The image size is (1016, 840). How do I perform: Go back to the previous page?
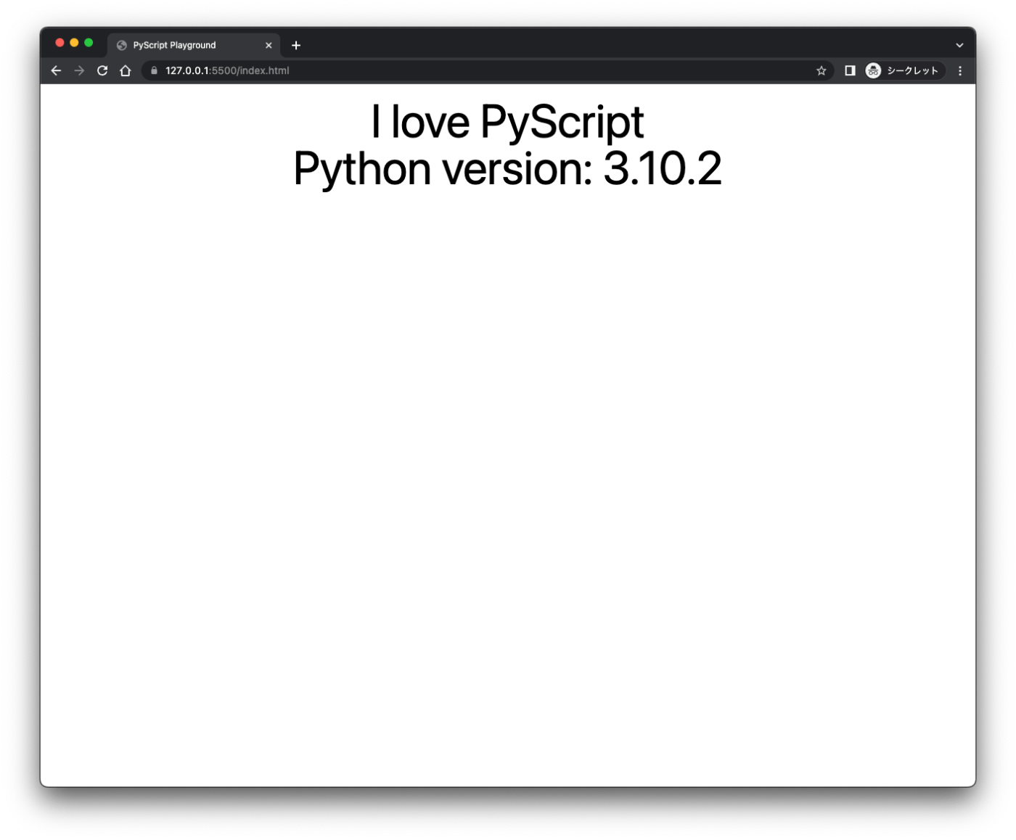(x=56, y=70)
